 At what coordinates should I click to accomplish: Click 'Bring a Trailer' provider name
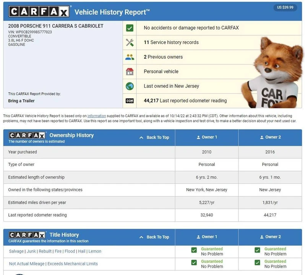point(21,101)
